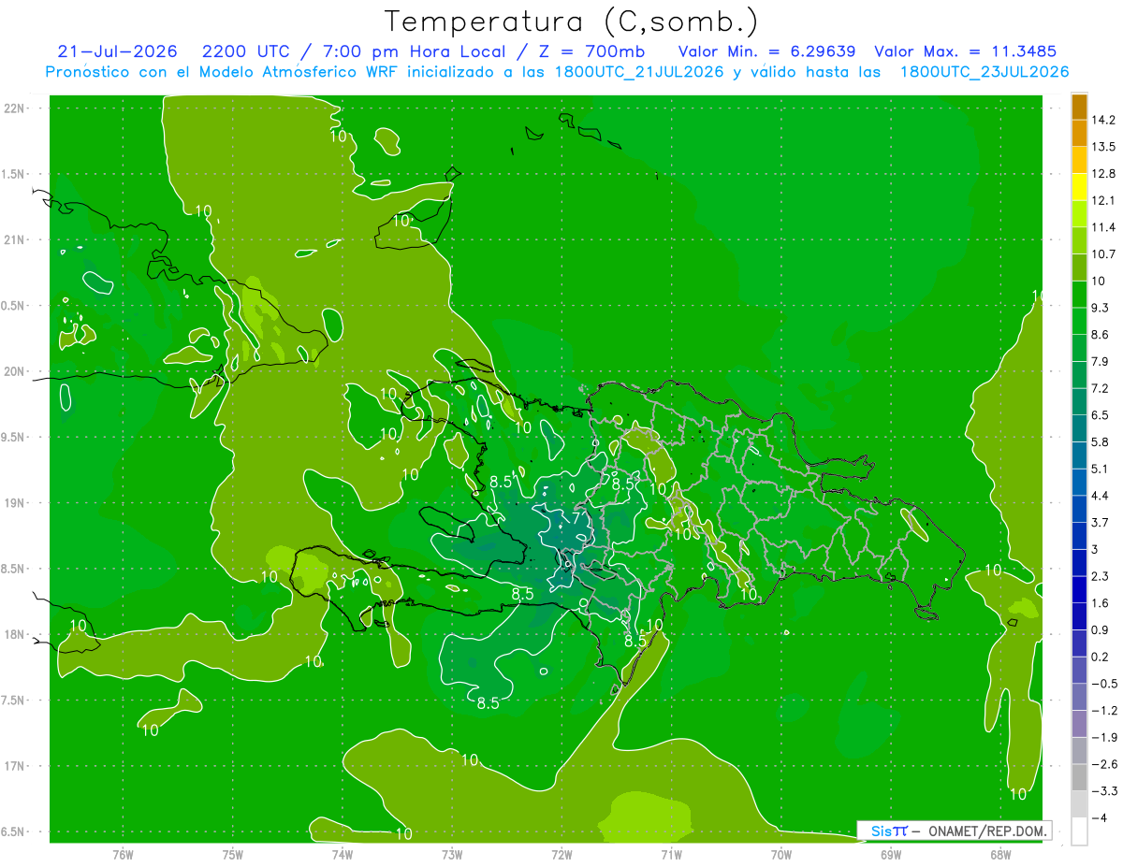The width and height of the screenshot is (1123, 867).
Task: Select the '75W' longitude axis label
Action: (x=233, y=854)
